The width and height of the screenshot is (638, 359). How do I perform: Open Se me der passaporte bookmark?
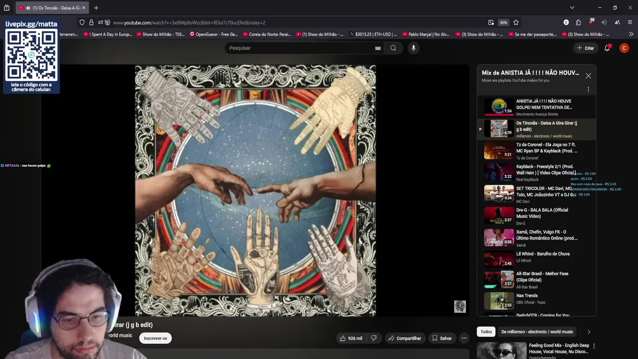532,34
